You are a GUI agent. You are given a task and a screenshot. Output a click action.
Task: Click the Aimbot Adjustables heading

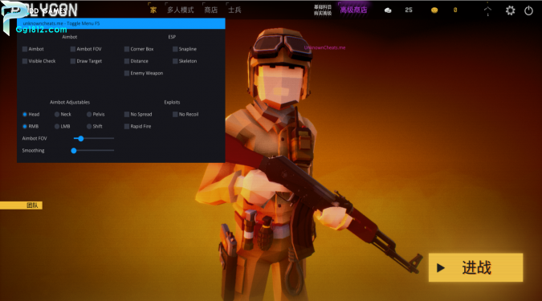pos(70,102)
